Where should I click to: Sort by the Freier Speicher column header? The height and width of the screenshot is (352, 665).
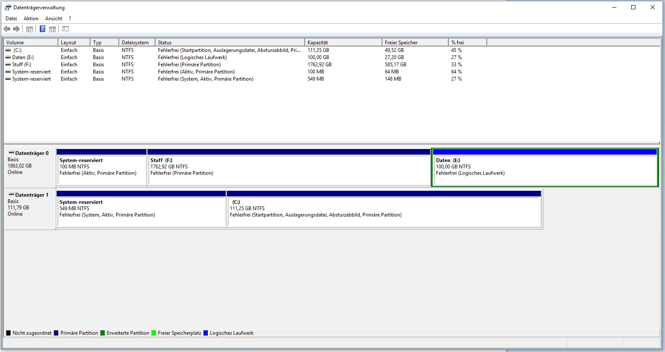[415, 43]
